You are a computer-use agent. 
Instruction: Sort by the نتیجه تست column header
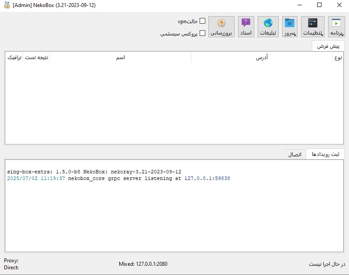tap(36, 57)
